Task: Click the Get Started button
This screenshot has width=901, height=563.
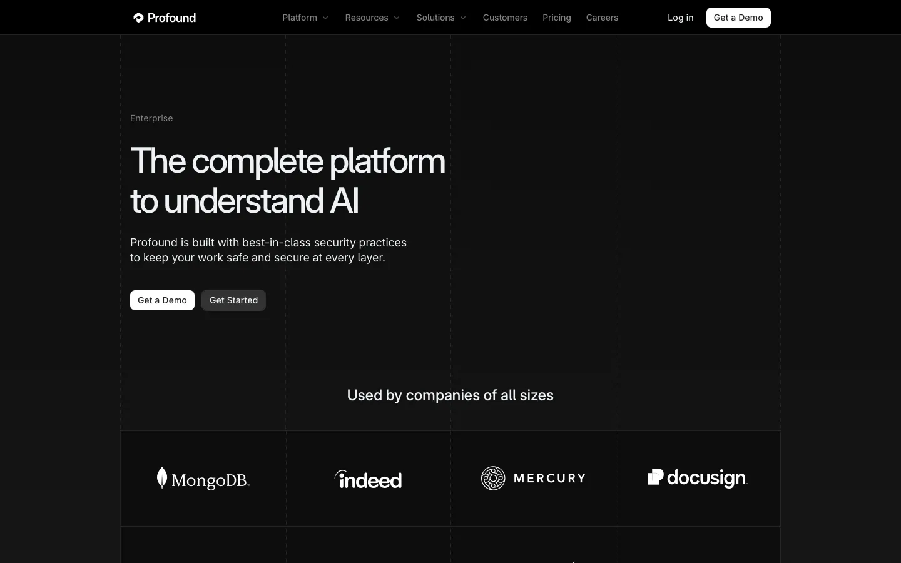Action: point(233,300)
